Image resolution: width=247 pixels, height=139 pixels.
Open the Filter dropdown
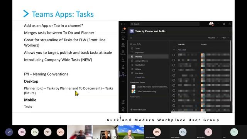pyautogui.click(x=225, y=38)
